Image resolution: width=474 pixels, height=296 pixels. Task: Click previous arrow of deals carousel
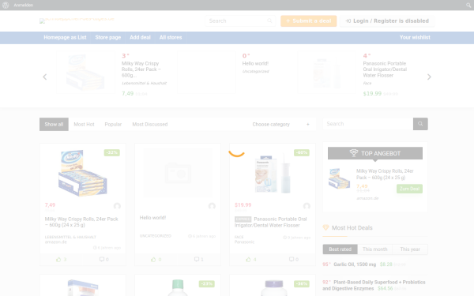pyautogui.click(x=45, y=77)
